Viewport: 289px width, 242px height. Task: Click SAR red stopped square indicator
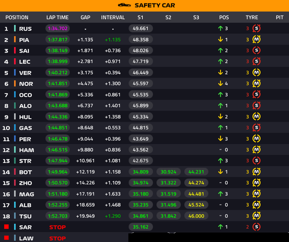tap(6, 227)
